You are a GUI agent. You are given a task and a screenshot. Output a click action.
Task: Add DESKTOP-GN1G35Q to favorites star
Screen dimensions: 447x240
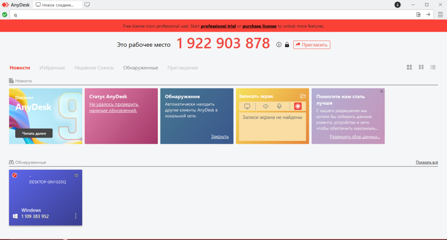(x=76, y=175)
